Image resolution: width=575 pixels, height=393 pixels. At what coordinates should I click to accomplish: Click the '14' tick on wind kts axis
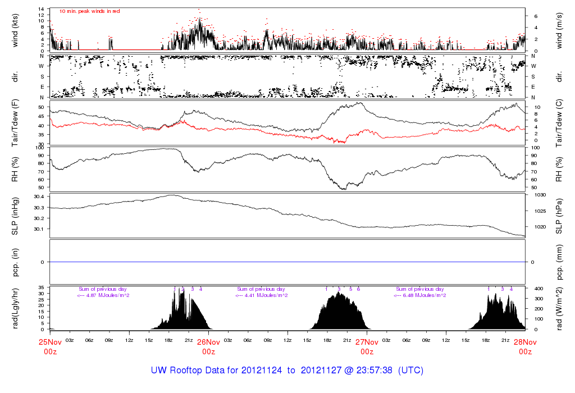41,9
